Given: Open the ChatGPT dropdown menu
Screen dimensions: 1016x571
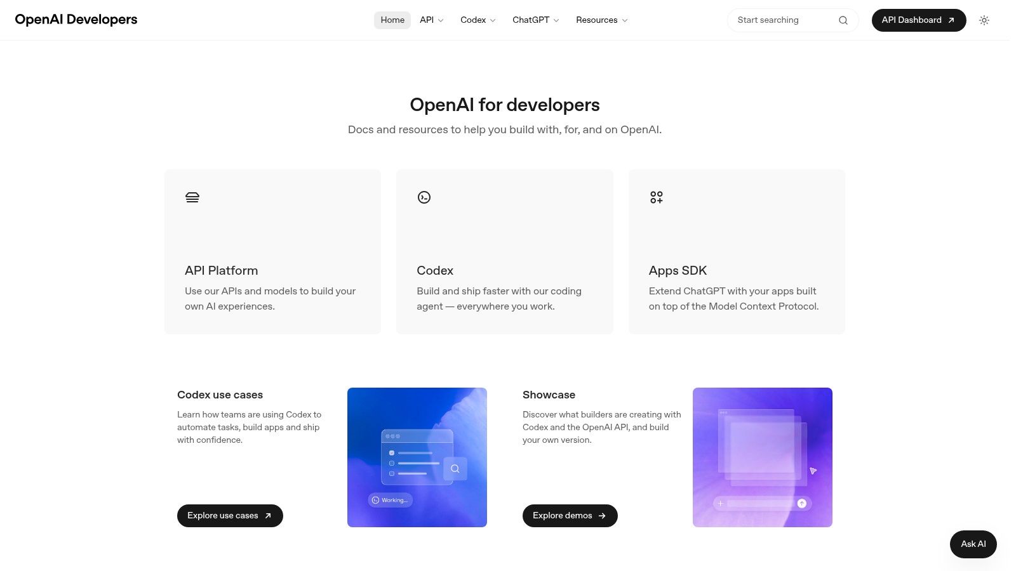Looking at the screenshot, I should pos(536,20).
